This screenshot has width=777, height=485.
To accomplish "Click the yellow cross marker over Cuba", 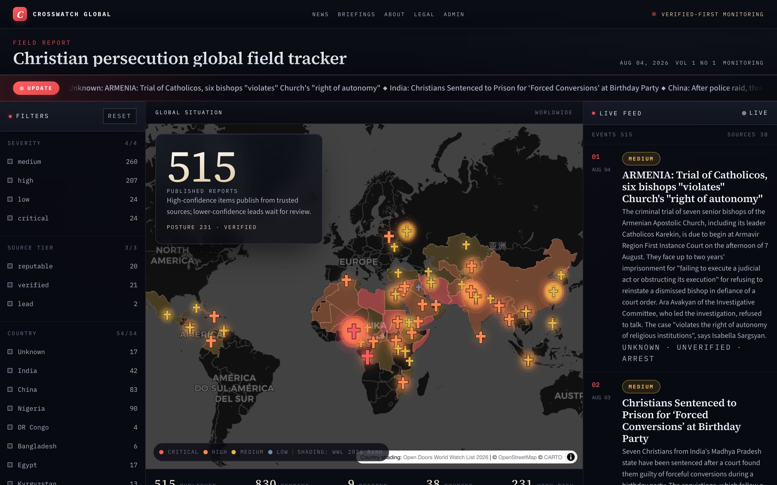I will click(x=196, y=308).
